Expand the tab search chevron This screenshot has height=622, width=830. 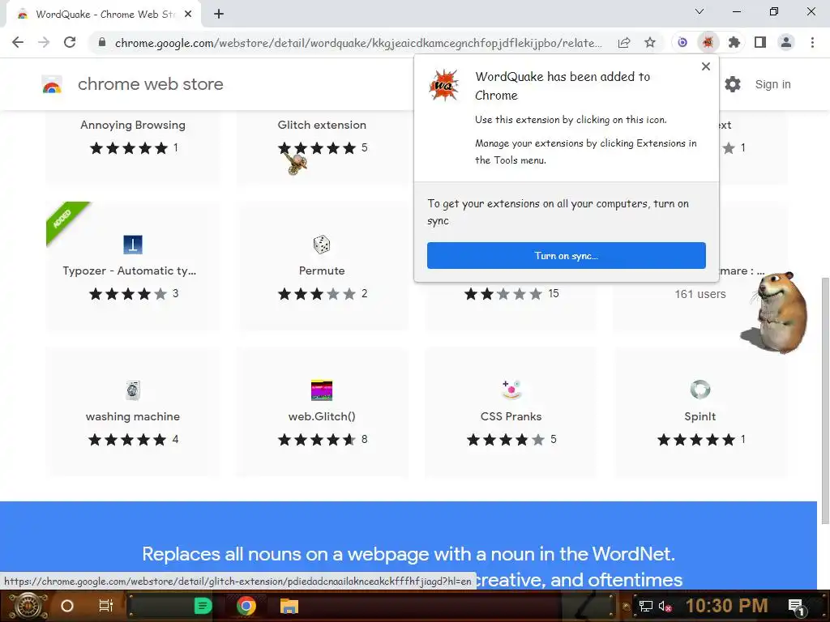click(x=700, y=11)
